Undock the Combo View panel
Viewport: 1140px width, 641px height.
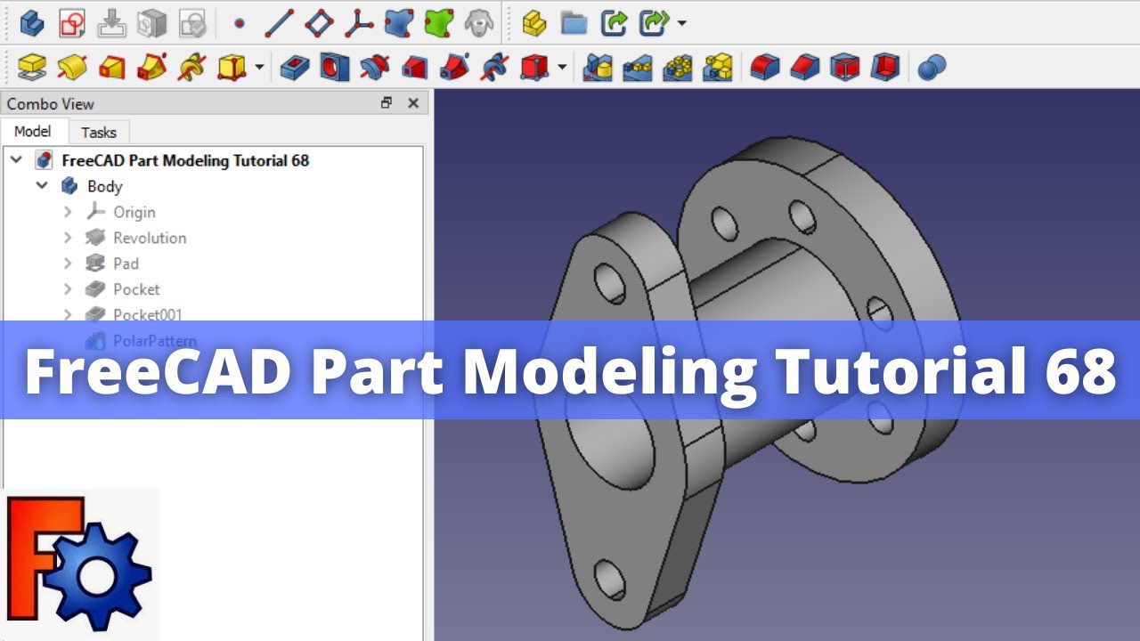pyautogui.click(x=386, y=103)
